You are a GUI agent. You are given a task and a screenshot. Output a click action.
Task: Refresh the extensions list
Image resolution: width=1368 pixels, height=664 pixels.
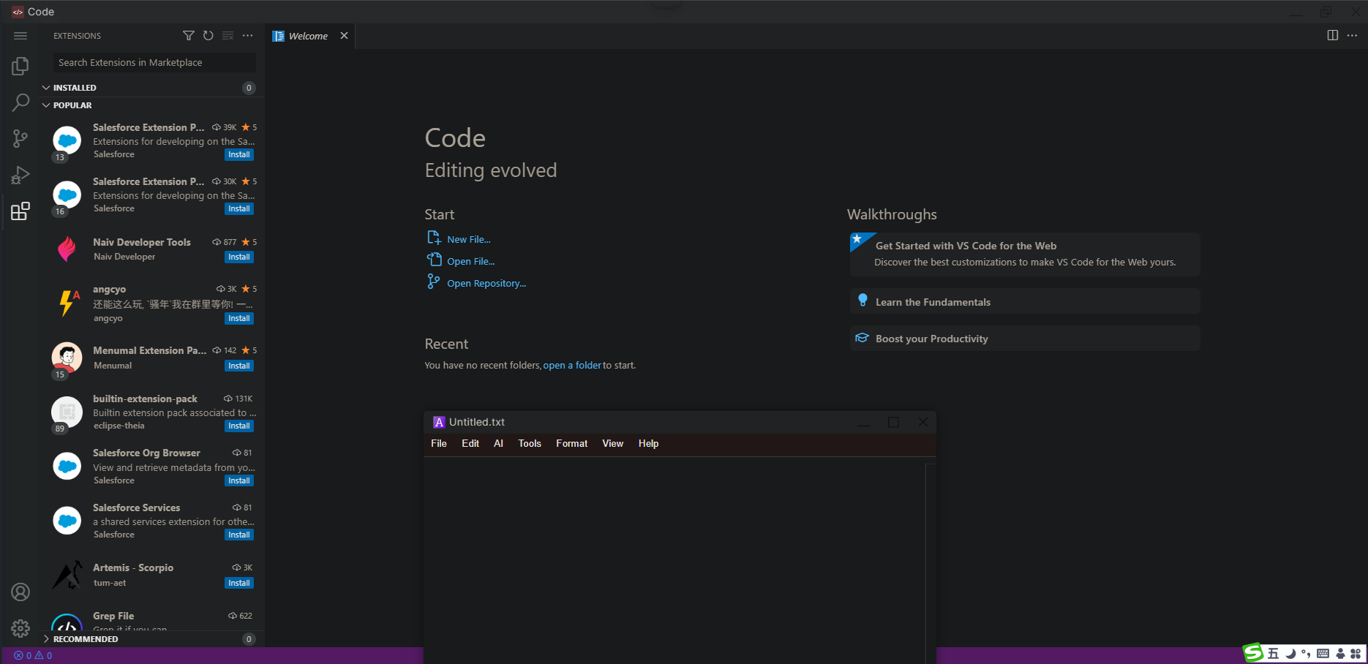click(x=208, y=36)
